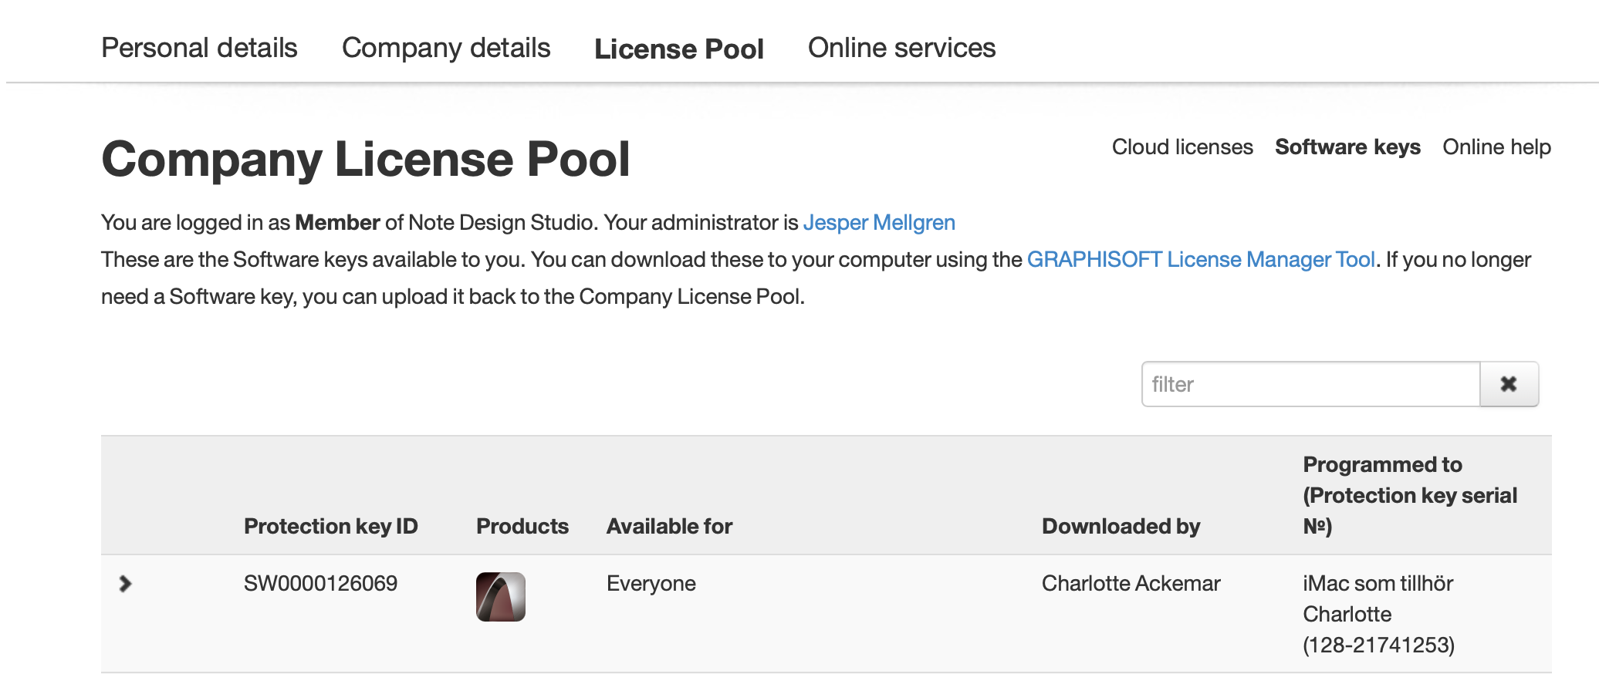Sort by Downloaded by column header

1121,526
